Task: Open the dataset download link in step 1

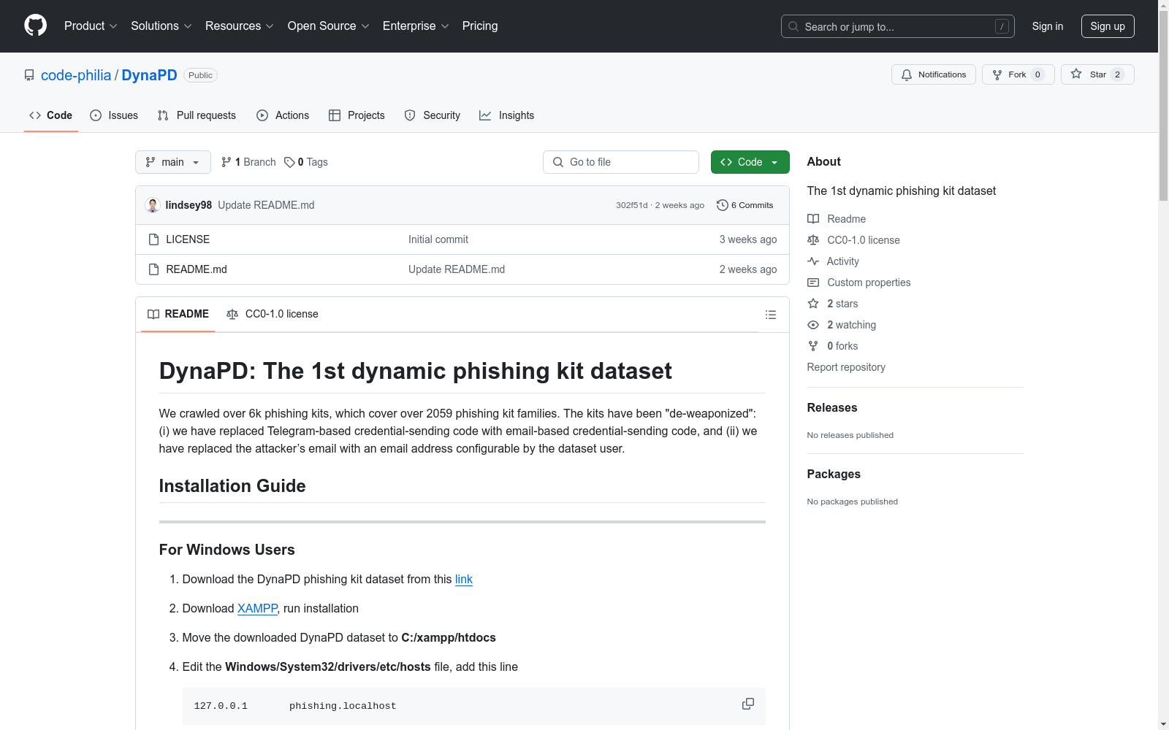Action: (464, 579)
